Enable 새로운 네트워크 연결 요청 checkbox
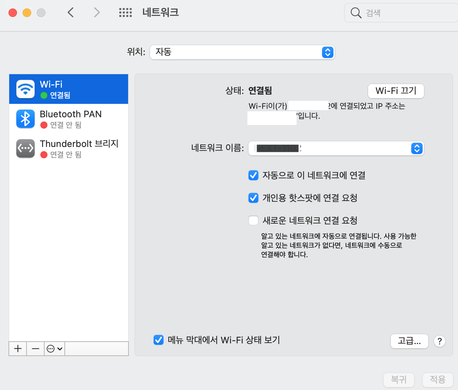458x390 pixels. coord(253,220)
